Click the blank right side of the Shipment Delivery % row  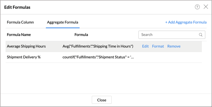coord(170,57)
